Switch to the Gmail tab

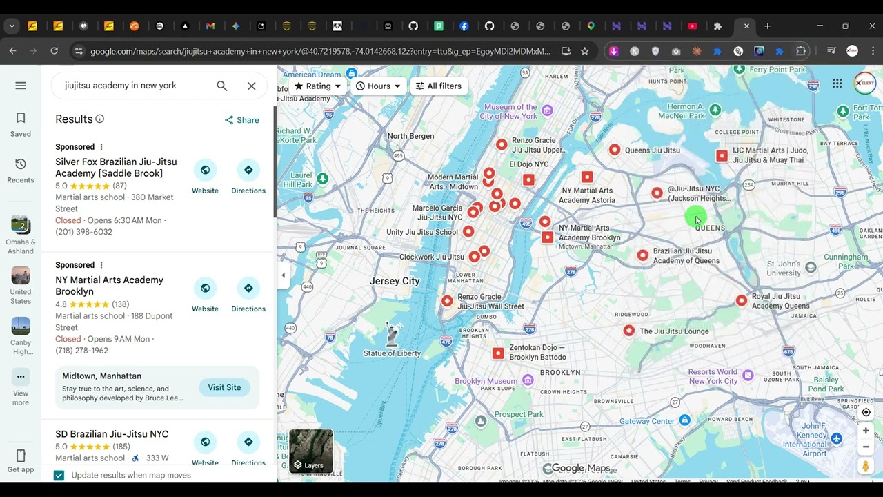point(210,26)
